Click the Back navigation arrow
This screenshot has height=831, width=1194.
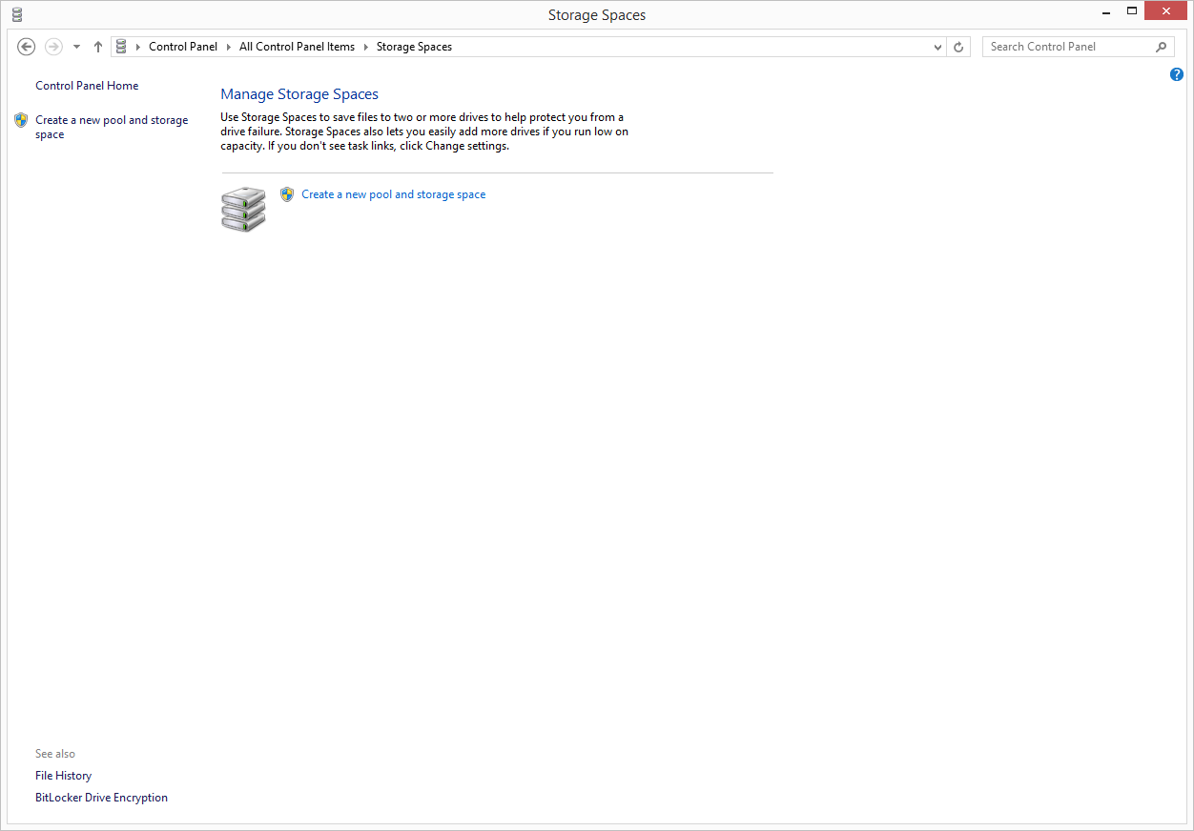27,47
